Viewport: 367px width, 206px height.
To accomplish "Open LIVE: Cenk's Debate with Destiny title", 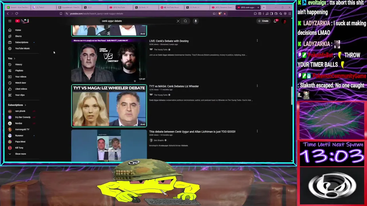I will tap(169, 41).
